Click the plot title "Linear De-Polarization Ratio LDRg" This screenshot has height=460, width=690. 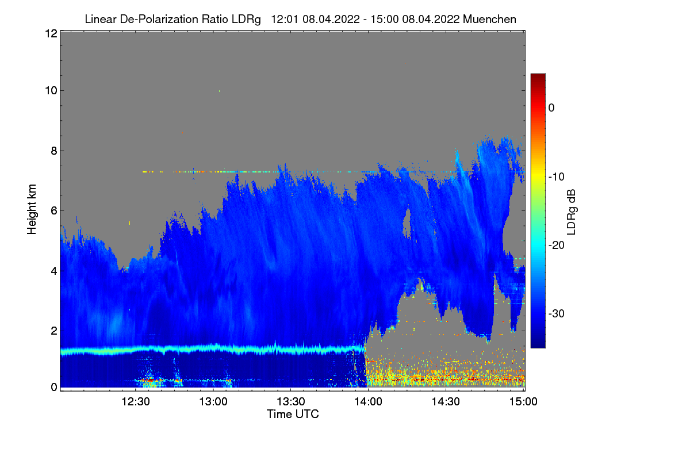[x=172, y=19]
